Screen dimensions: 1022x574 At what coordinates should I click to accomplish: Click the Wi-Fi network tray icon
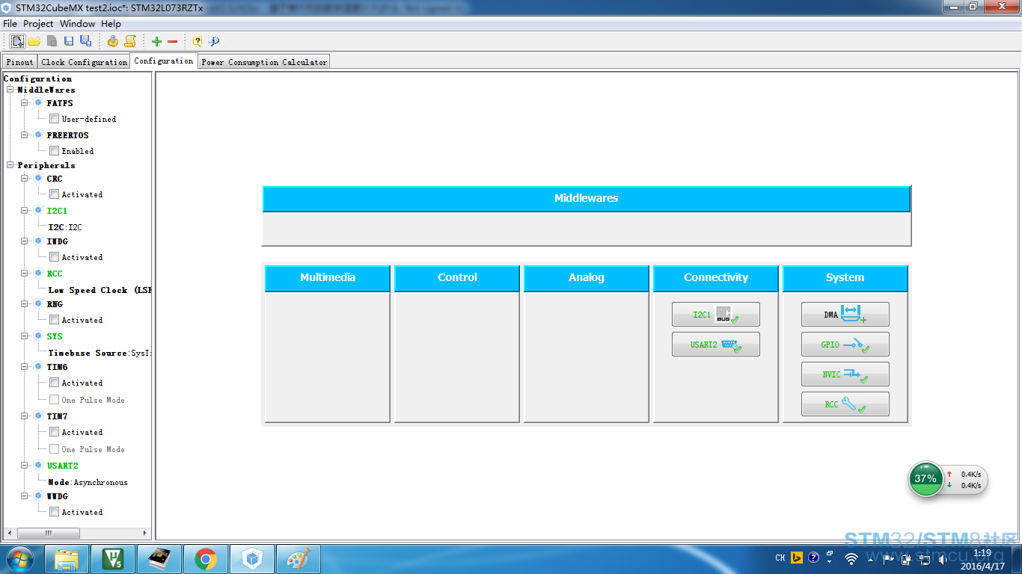tap(851, 558)
